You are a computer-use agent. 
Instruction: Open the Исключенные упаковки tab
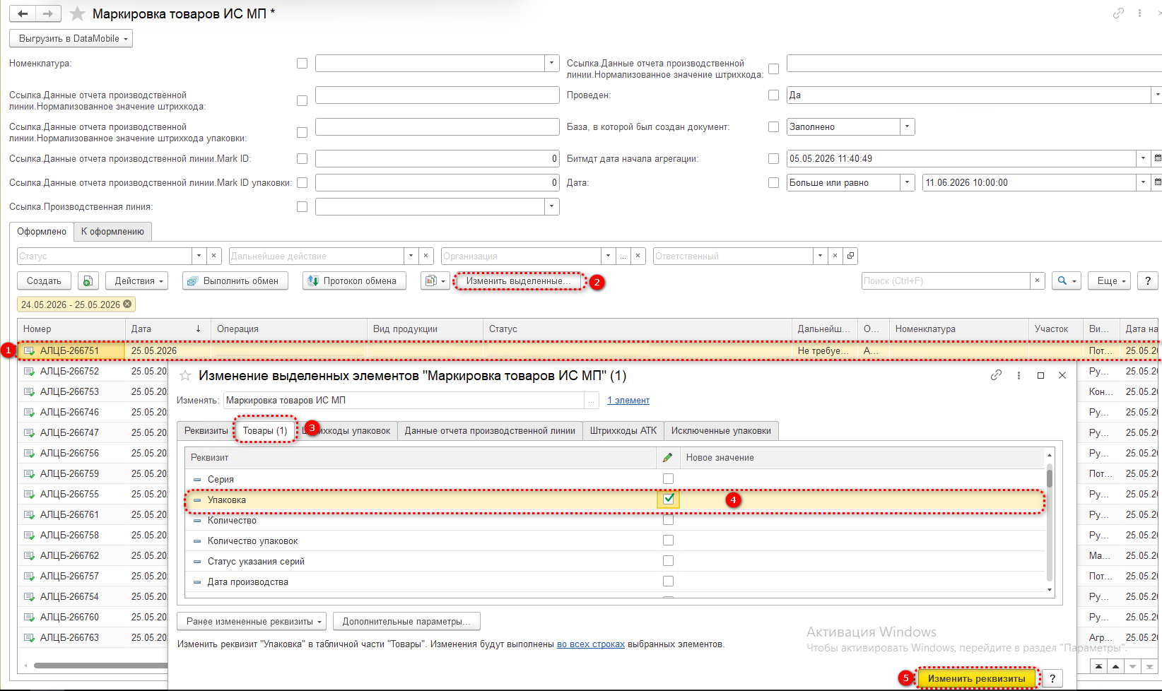point(721,431)
